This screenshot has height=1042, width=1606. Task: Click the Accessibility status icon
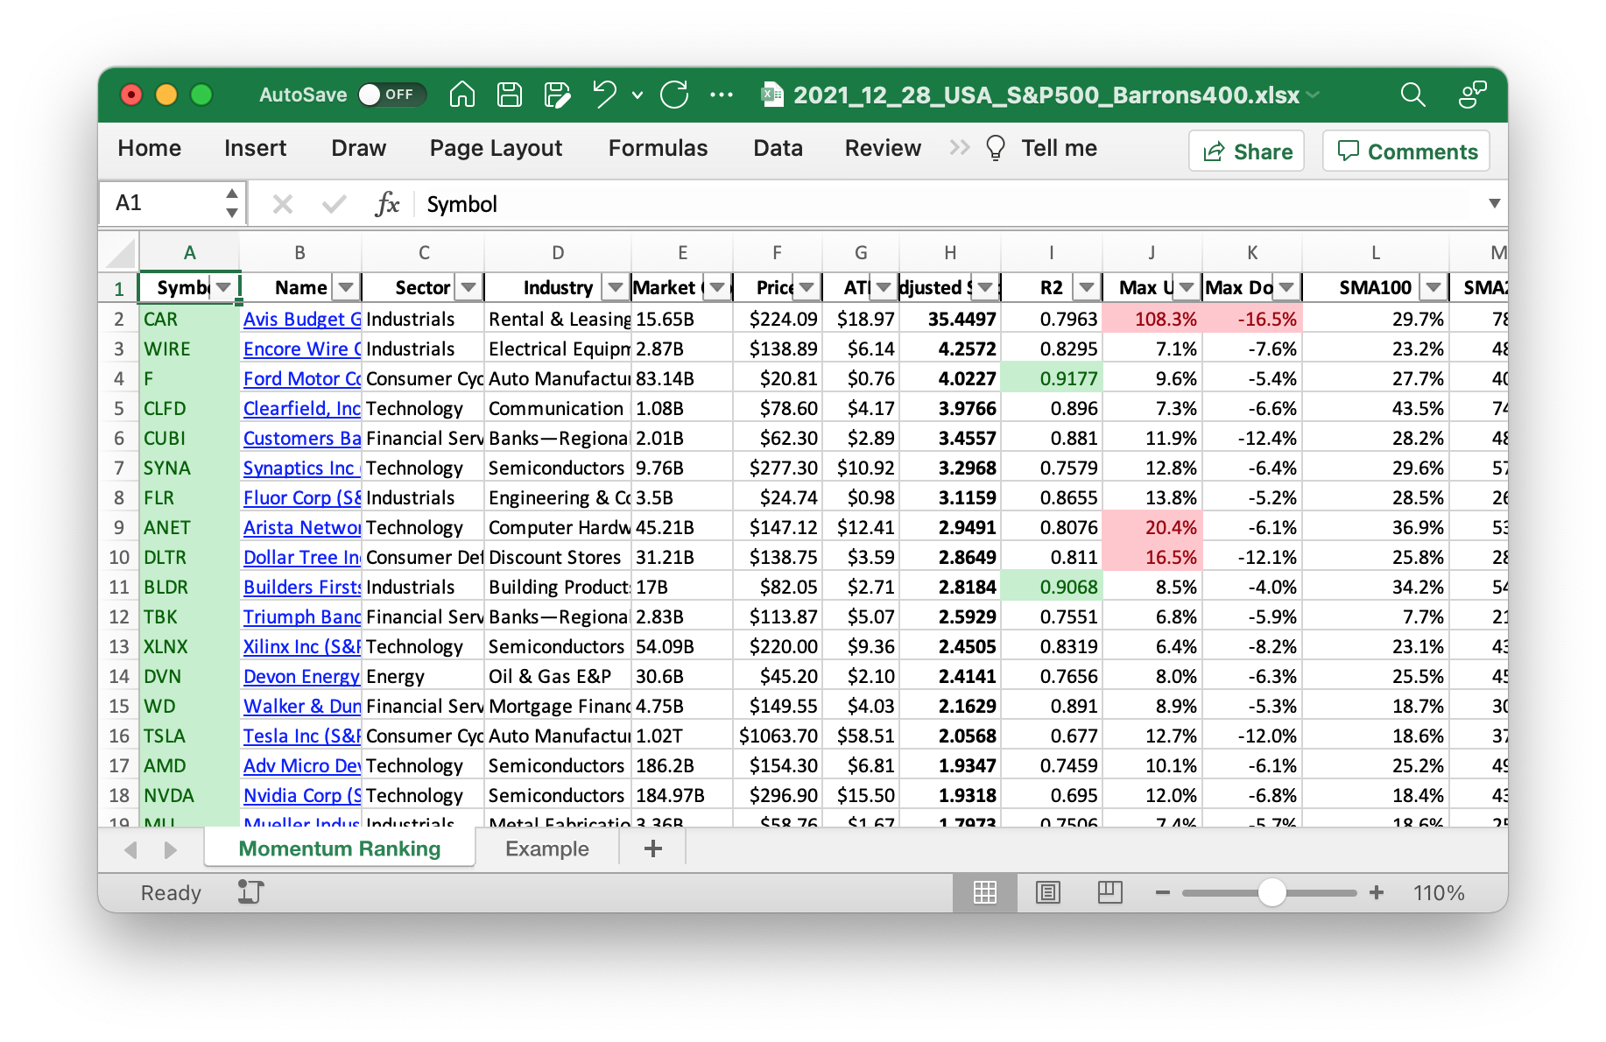click(250, 892)
